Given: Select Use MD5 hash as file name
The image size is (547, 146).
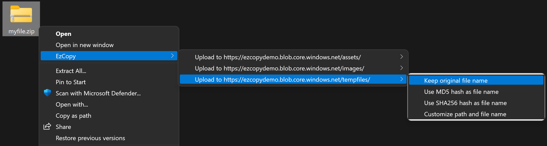Looking at the screenshot, I should coord(461,92).
